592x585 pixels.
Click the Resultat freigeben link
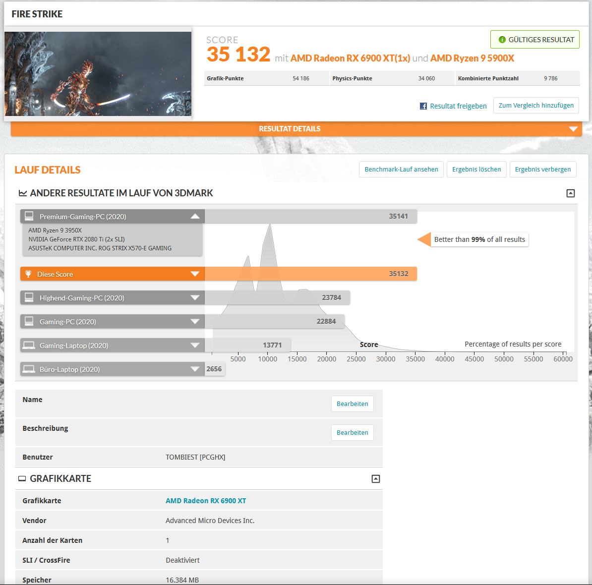tap(458, 106)
